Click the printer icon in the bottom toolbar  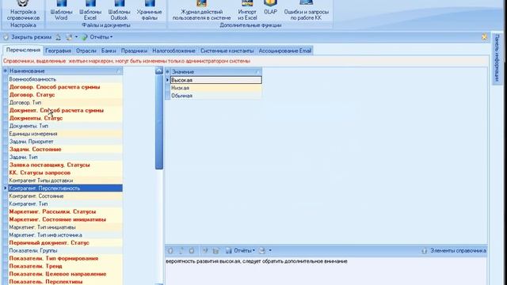pyautogui.click(x=262, y=250)
